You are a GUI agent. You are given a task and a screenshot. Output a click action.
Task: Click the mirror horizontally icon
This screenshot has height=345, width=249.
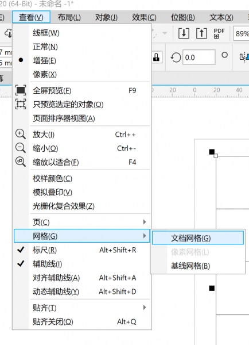click(244, 57)
